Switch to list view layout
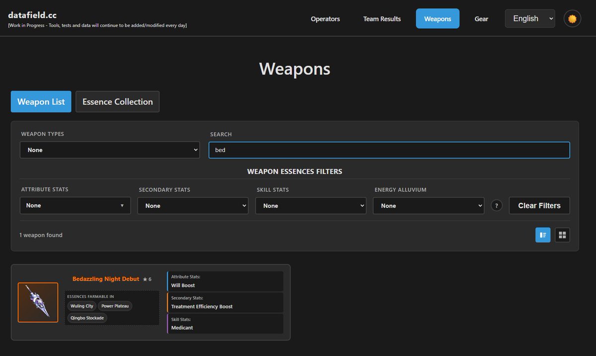This screenshot has height=356, width=596. (x=543, y=235)
